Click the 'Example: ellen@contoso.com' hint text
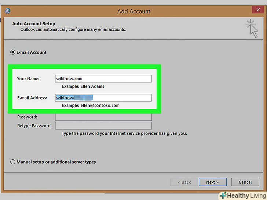This screenshot has width=267, height=200. 91,105
